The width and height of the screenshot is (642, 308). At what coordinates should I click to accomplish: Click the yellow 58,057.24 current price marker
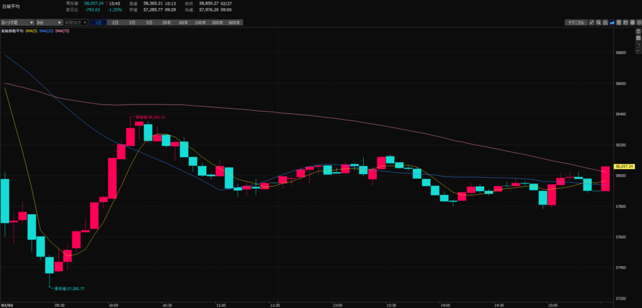(626, 167)
